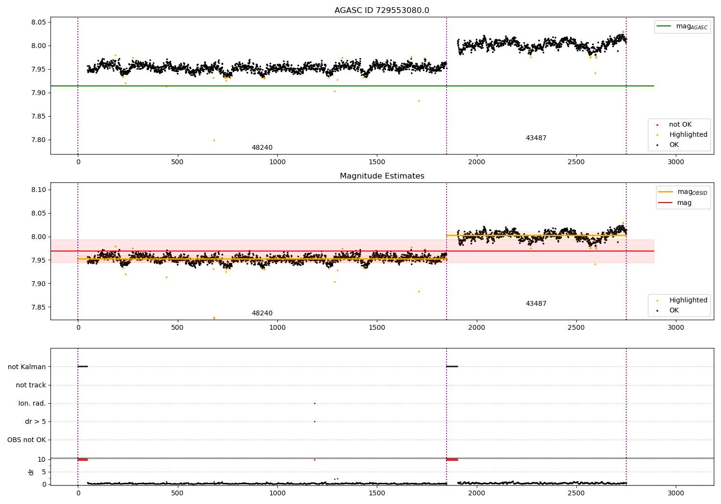
Task: Click the 3000 x-axis tick of bottom plot
Action: click(676, 493)
